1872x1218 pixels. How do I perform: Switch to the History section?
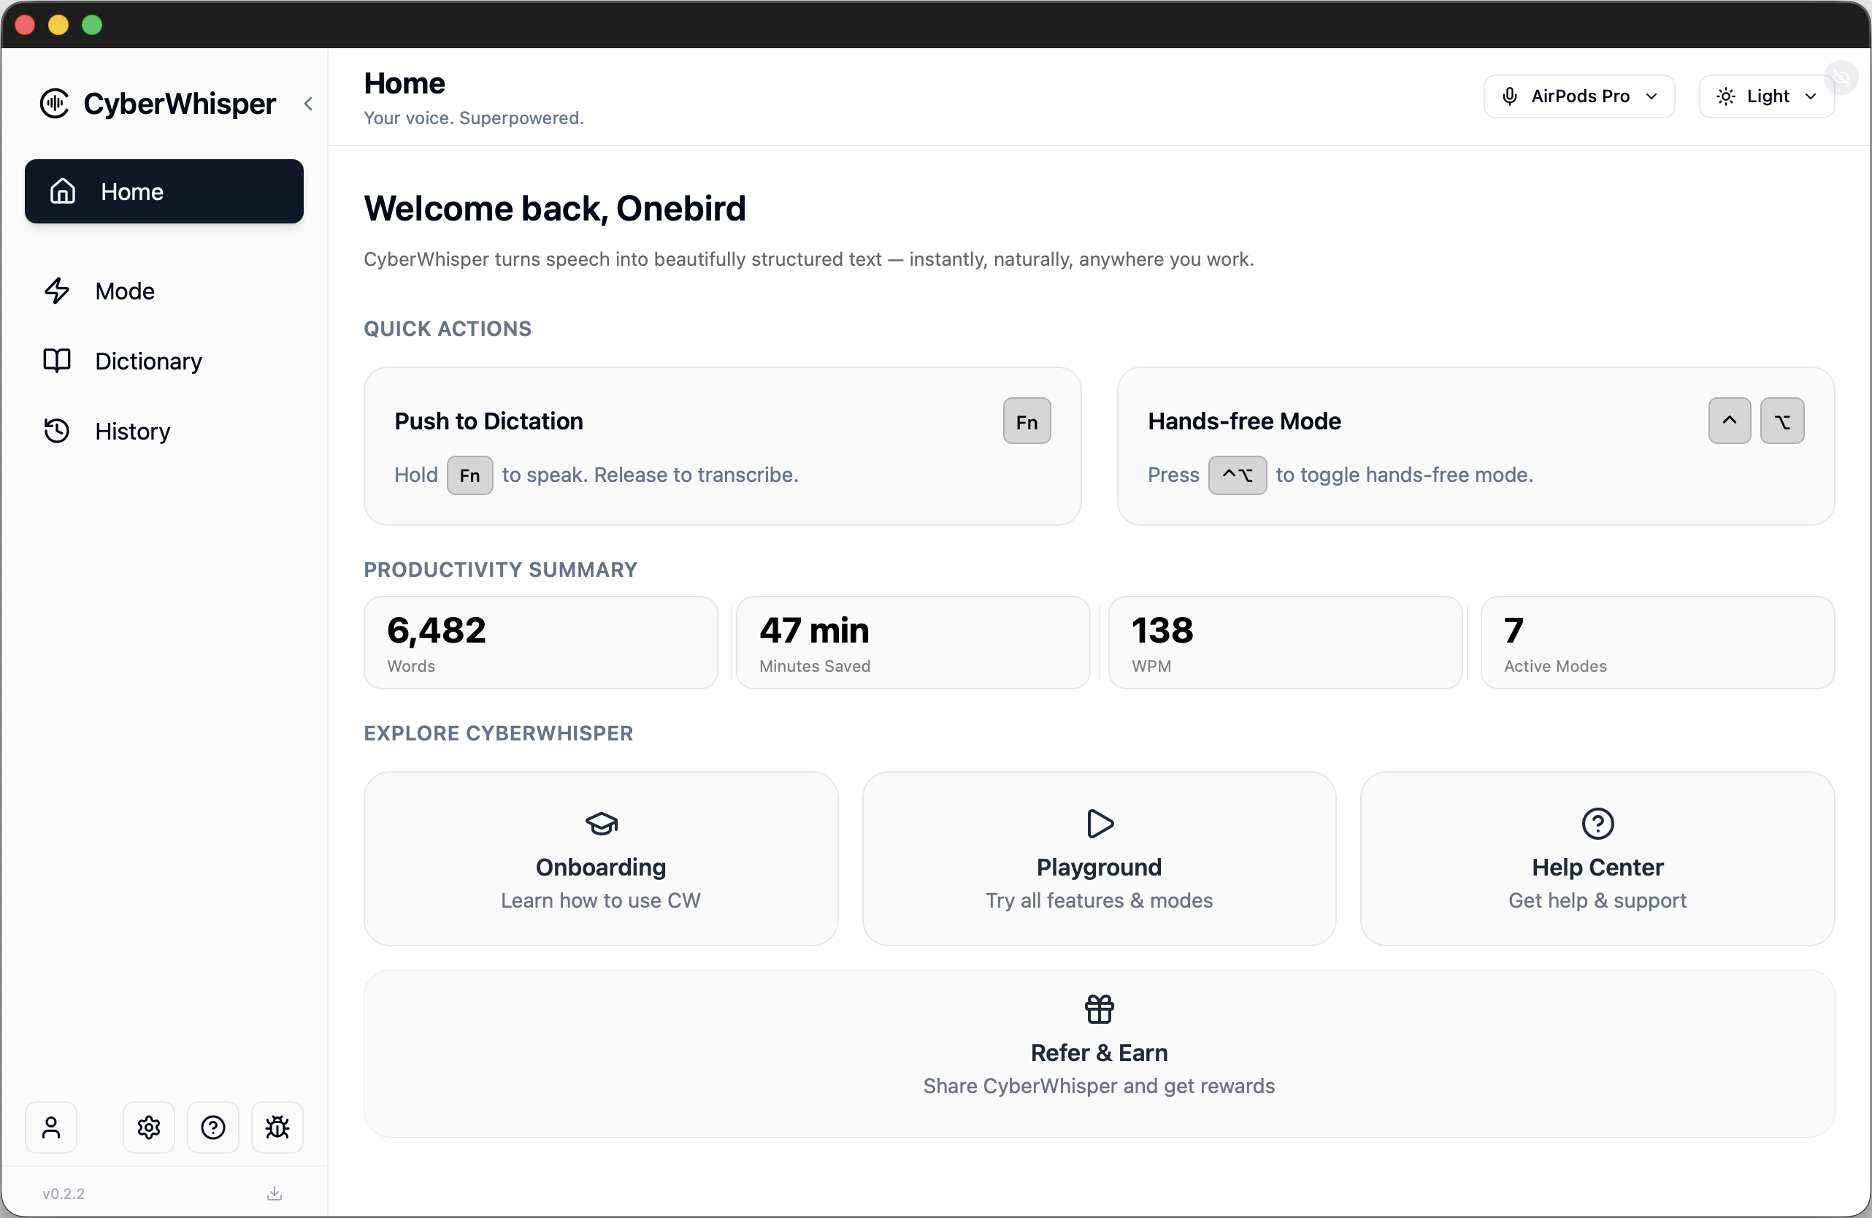click(x=132, y=430)
